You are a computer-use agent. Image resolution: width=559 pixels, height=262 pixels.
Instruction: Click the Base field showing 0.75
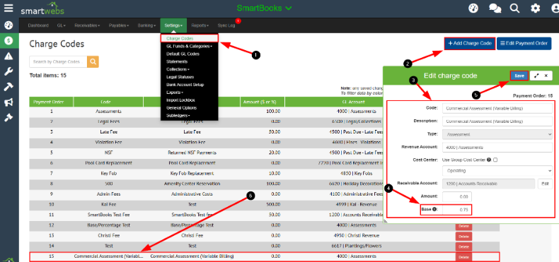coord(456,210)
